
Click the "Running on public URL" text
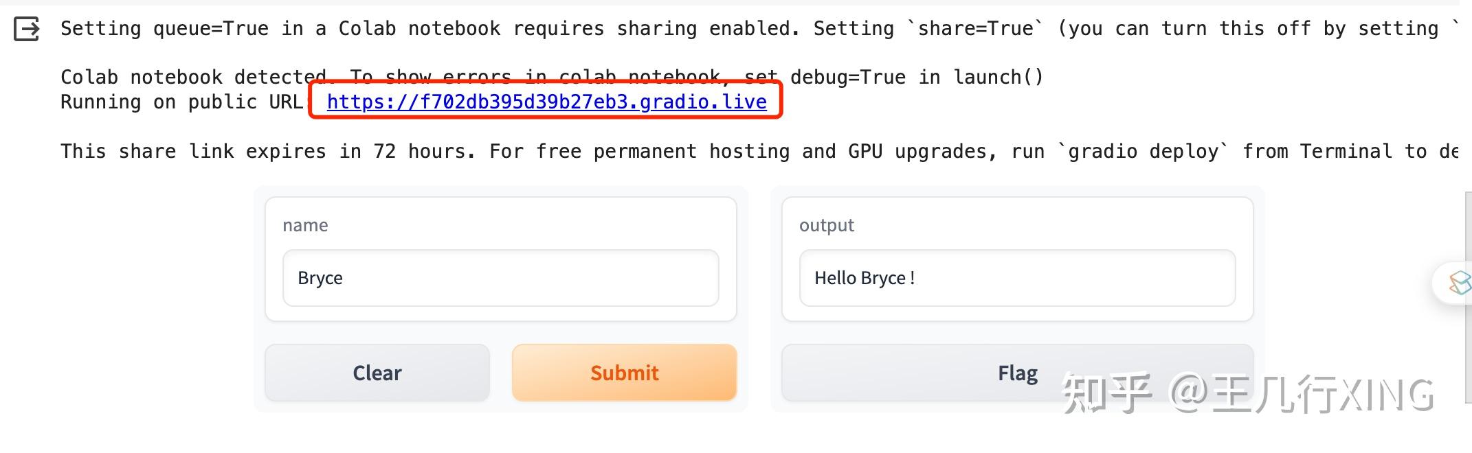[181, 102]
